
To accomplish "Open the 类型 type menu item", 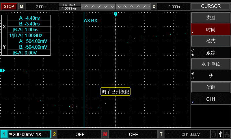I will pyautogui.click(x=211, y=18).
